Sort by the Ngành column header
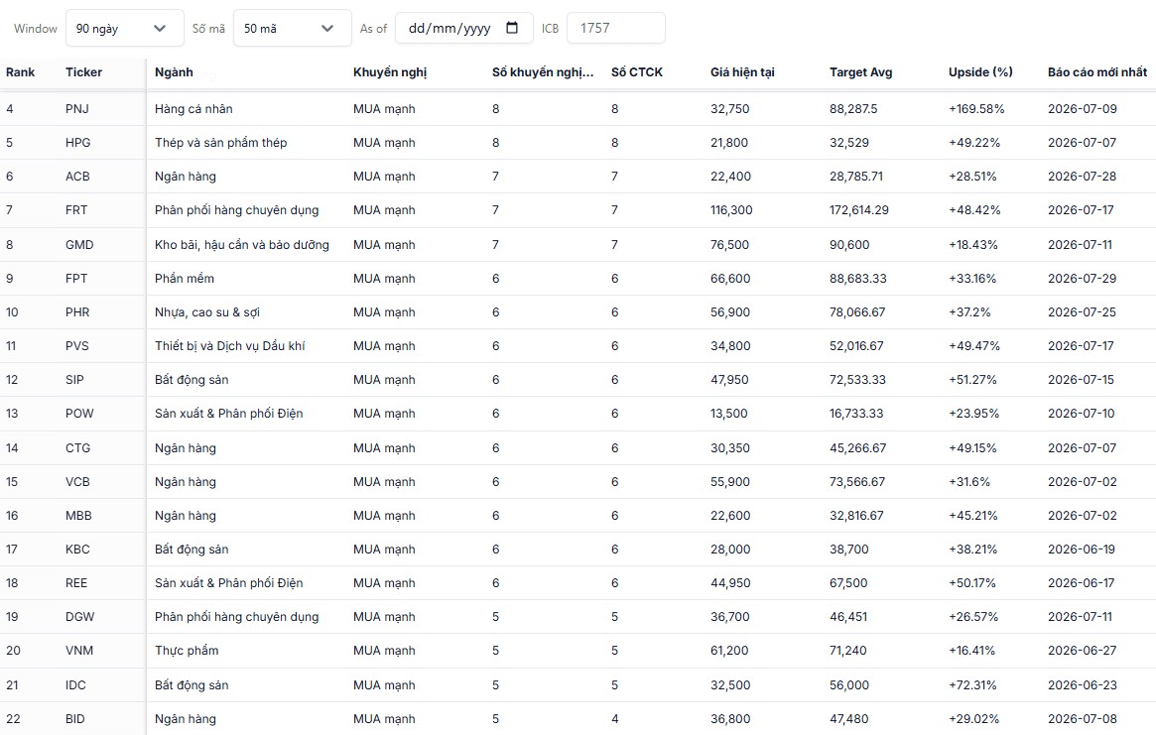The width and height of the screenshot is (1156, 735). 174,72
